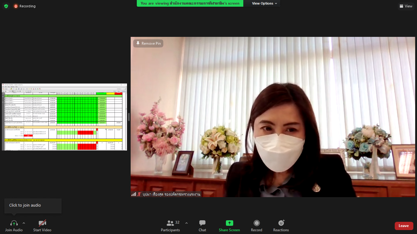Open the View layout options
The width and height of the screenshot is (417, 234).
406,6
